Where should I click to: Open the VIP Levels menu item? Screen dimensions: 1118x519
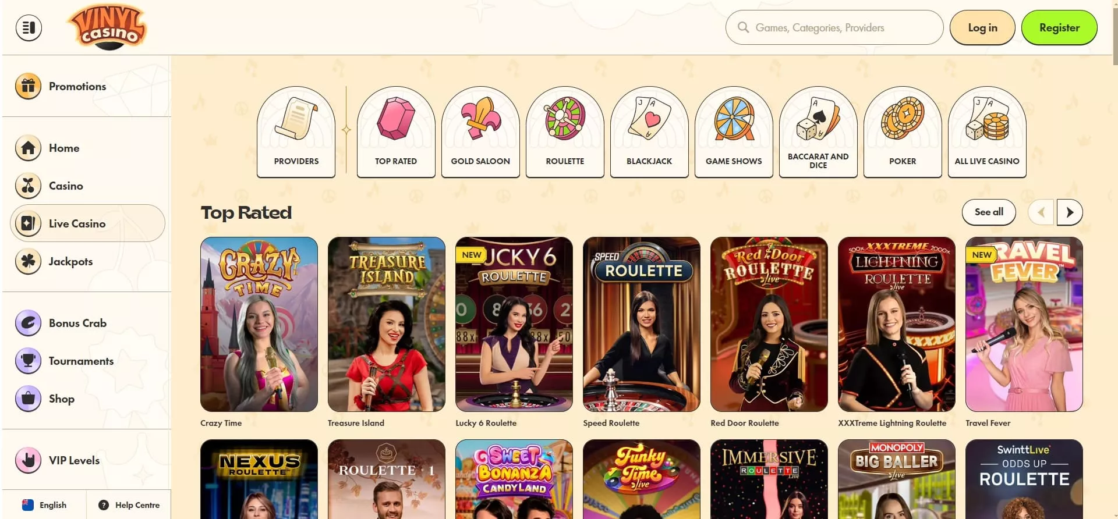87,460
